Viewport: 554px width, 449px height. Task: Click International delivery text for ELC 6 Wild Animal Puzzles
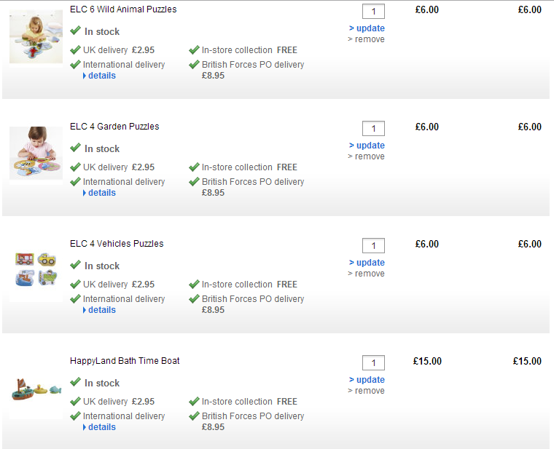tap(124, 65)
